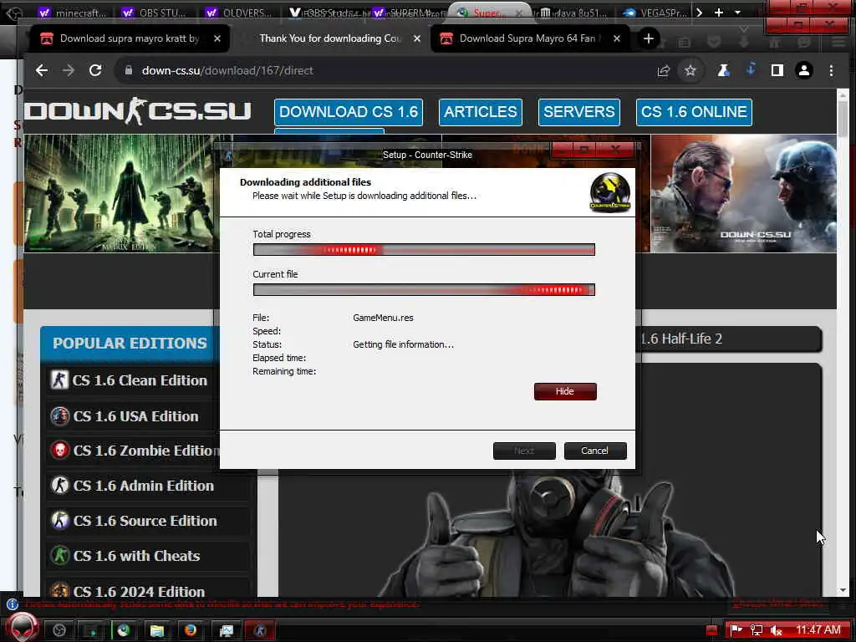The height and width of the screenshot is (642, 856).
Task: Click the DOWN-CS.SU site logo
Action: click(x=138, y=111)
